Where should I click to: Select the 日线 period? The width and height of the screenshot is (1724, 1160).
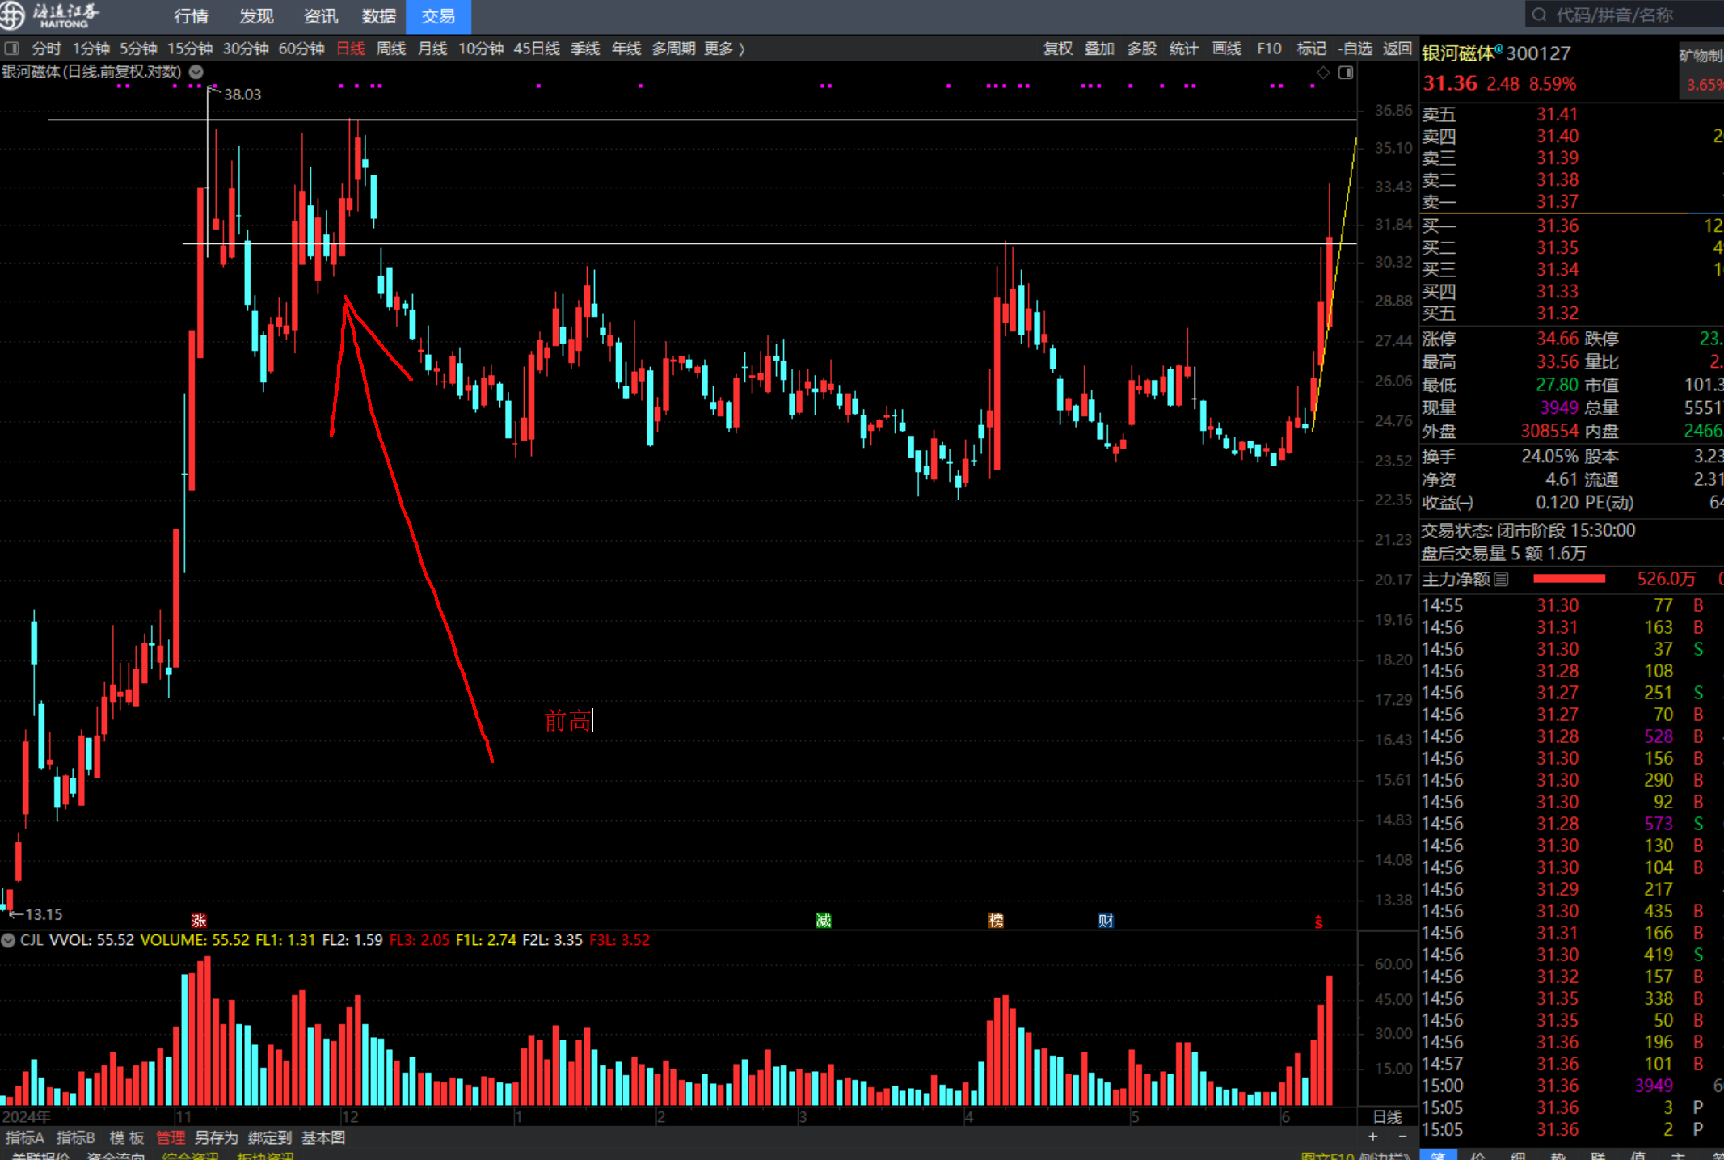tap(351, 49)
